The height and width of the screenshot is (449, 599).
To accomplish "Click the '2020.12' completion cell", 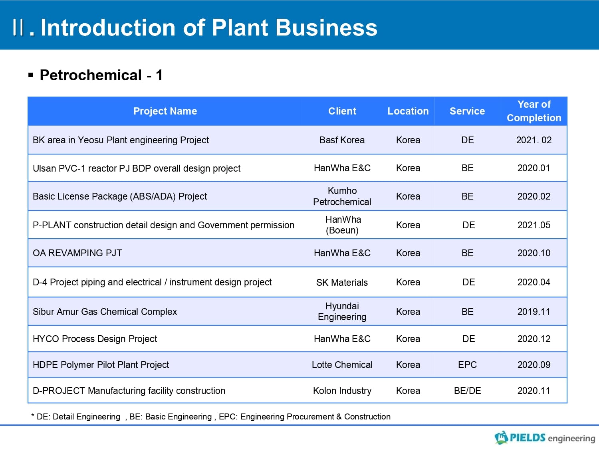I will click(x=534, y=339).
